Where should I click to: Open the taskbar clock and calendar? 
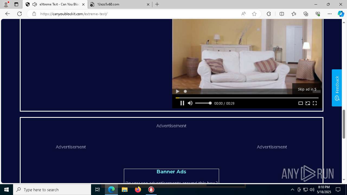point(324,190)
